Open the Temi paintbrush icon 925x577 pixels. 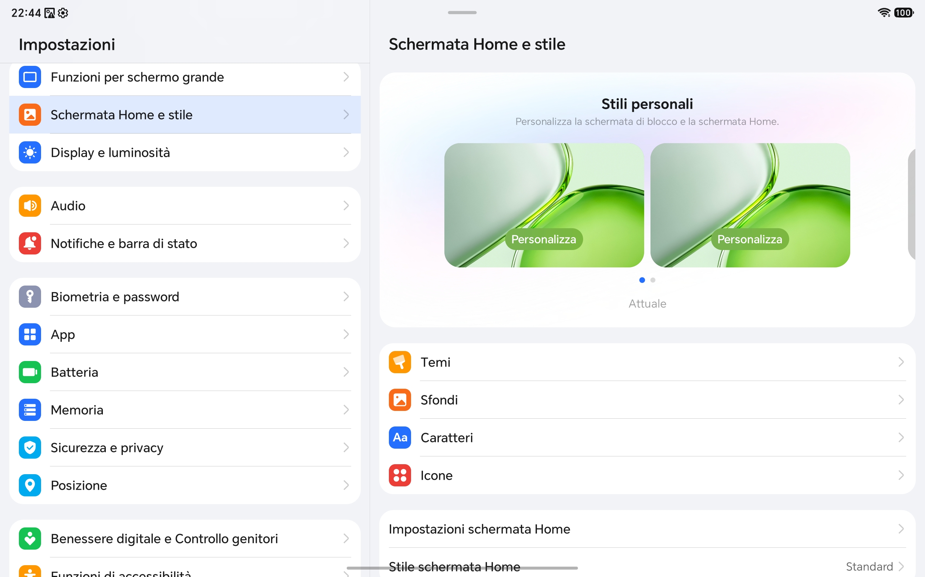[400, 362]
